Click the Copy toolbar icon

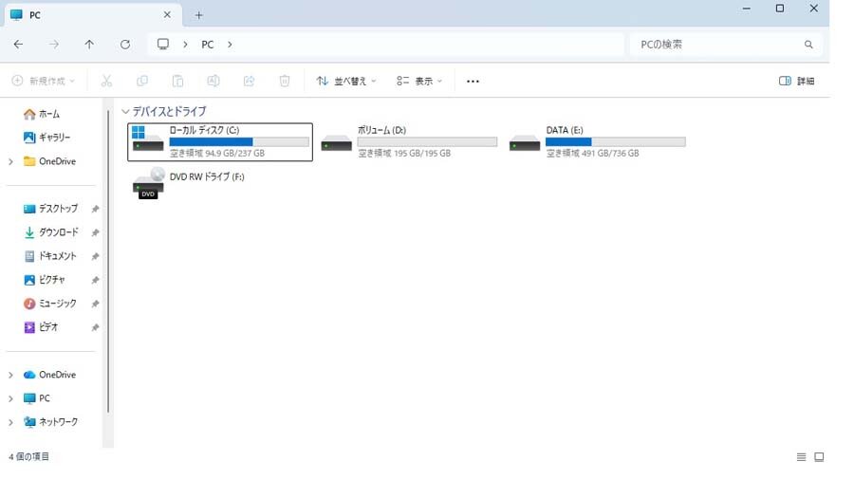[142, 81]
